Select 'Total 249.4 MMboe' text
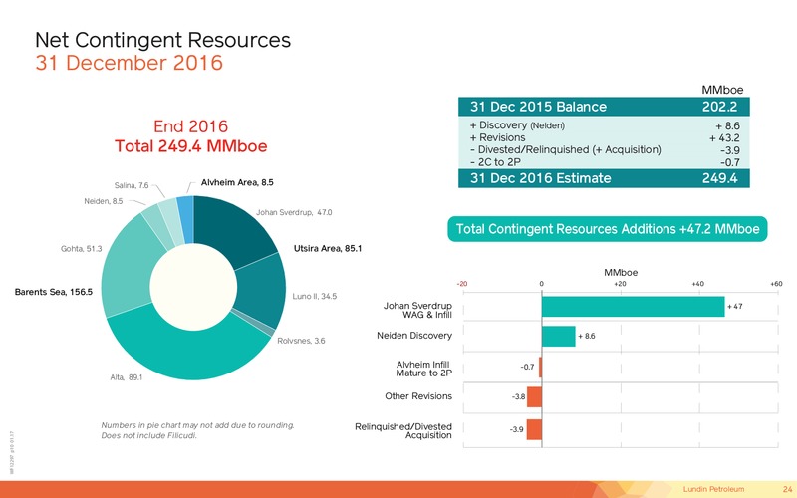Screen dimensions: 797x498 click(190, 146)
